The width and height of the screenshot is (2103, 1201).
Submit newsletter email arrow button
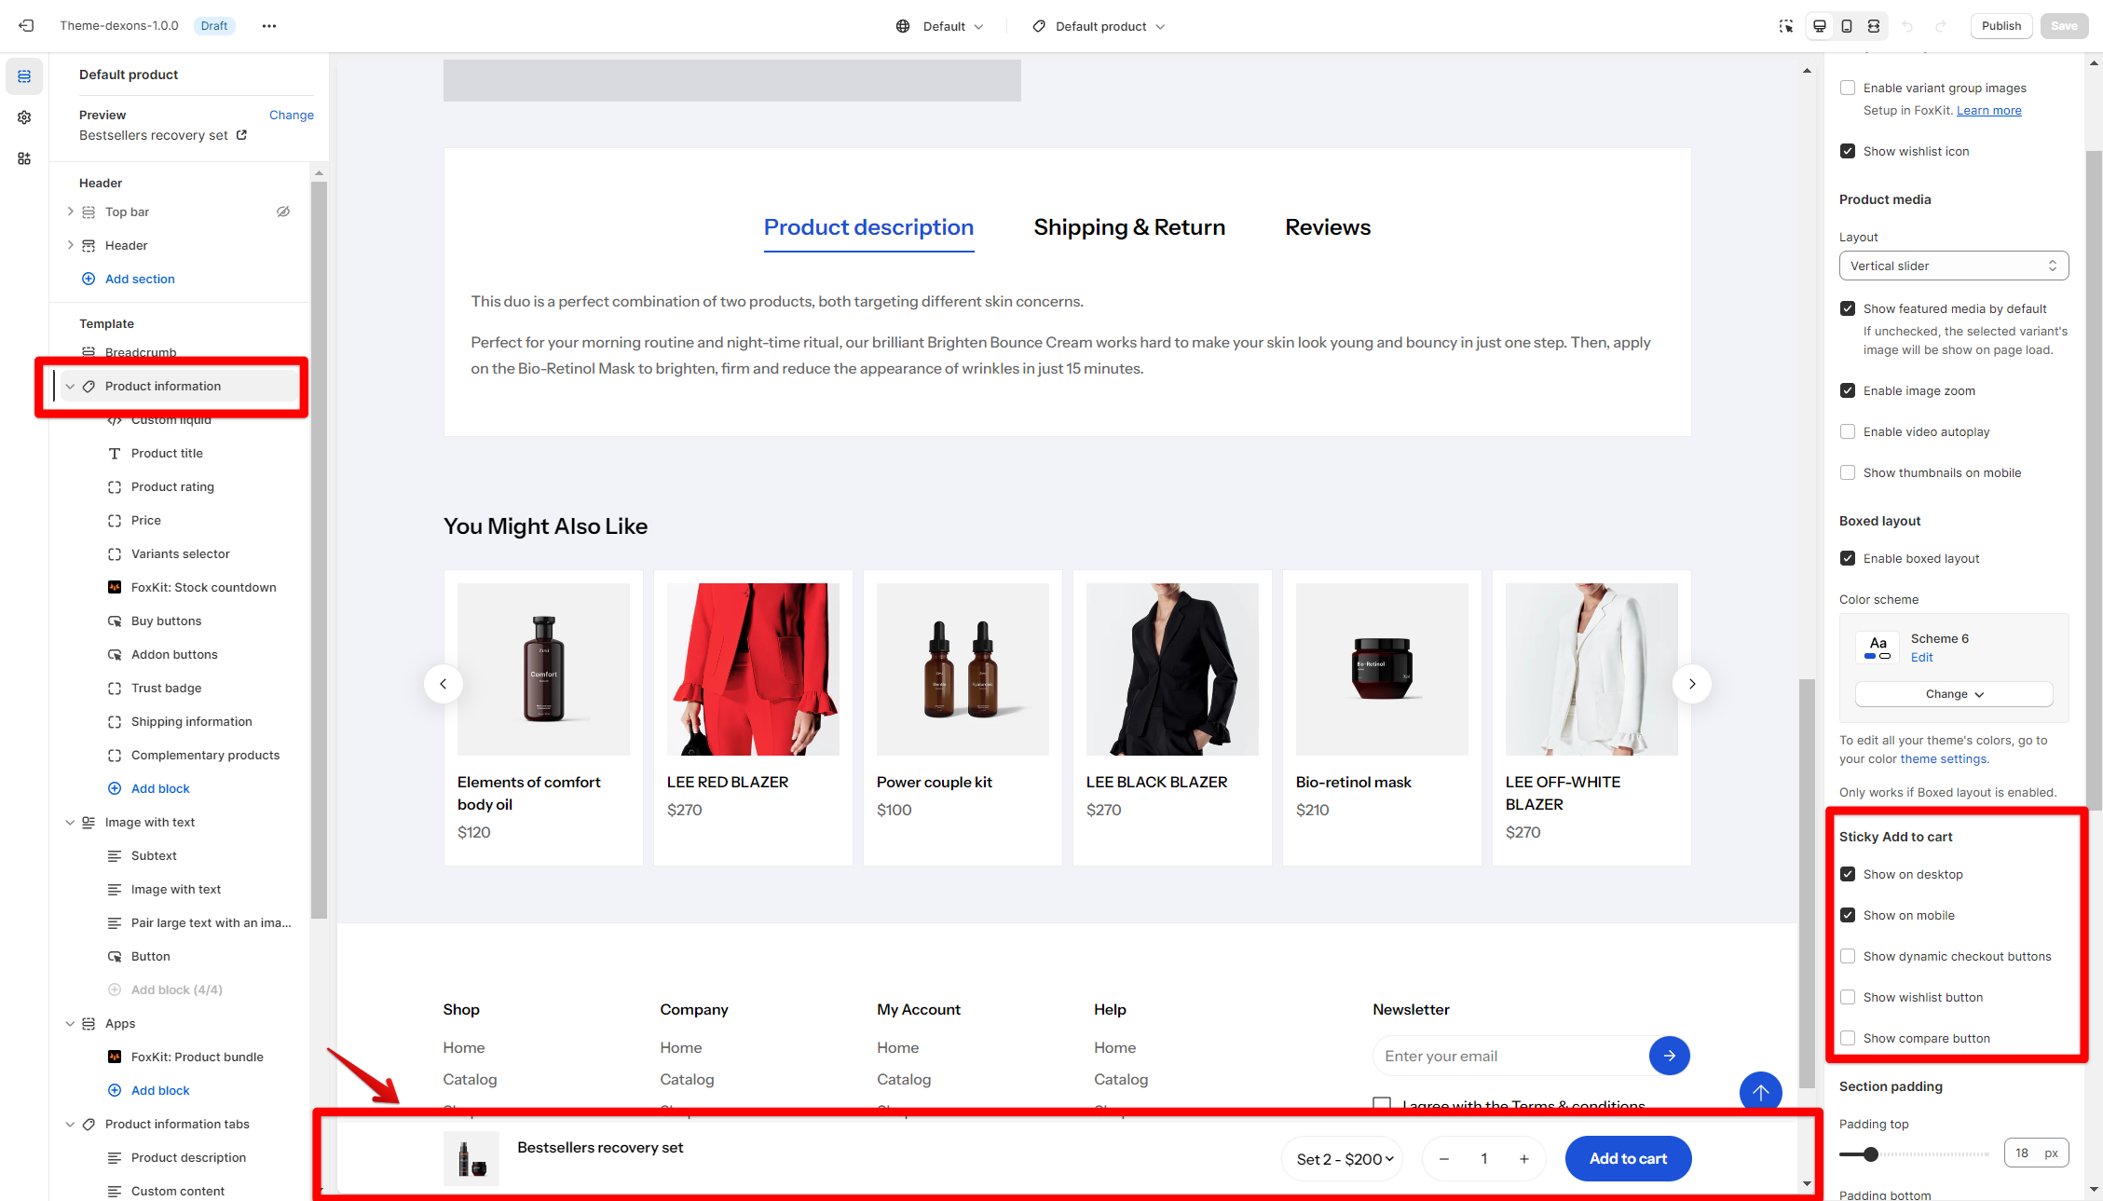click(x=1669, y=1056)
